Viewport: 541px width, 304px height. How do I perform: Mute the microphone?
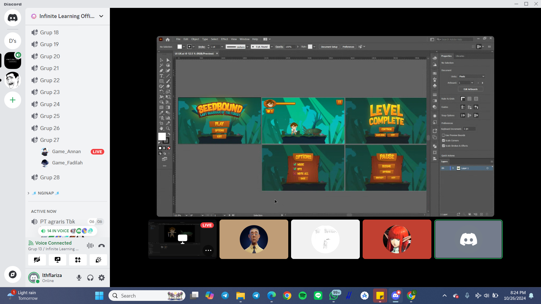[x=79, y=278]
